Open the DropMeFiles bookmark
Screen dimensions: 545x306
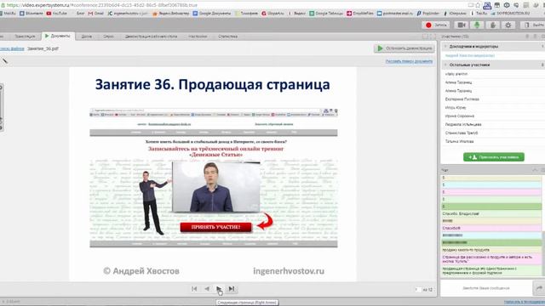359,14
